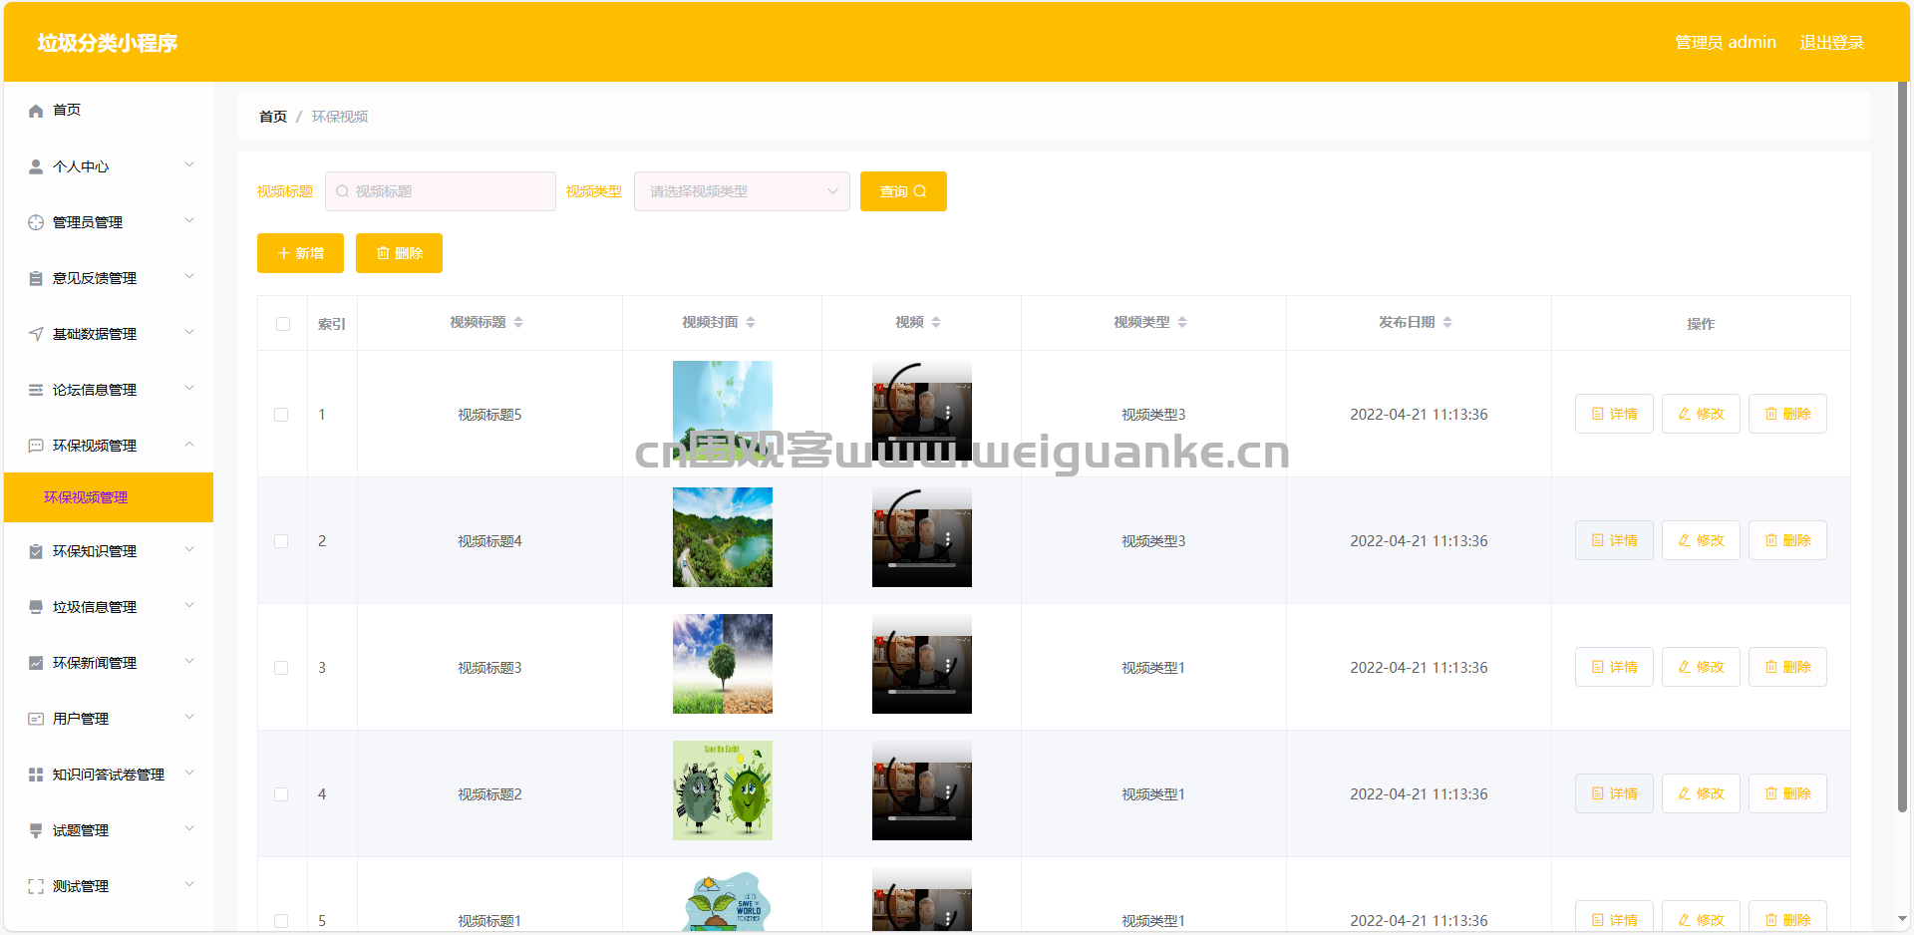Image resolution: width=1914 pixels, height=935 pixels.
Task: Open the 试题管理 menu
Action: (109, 830)
